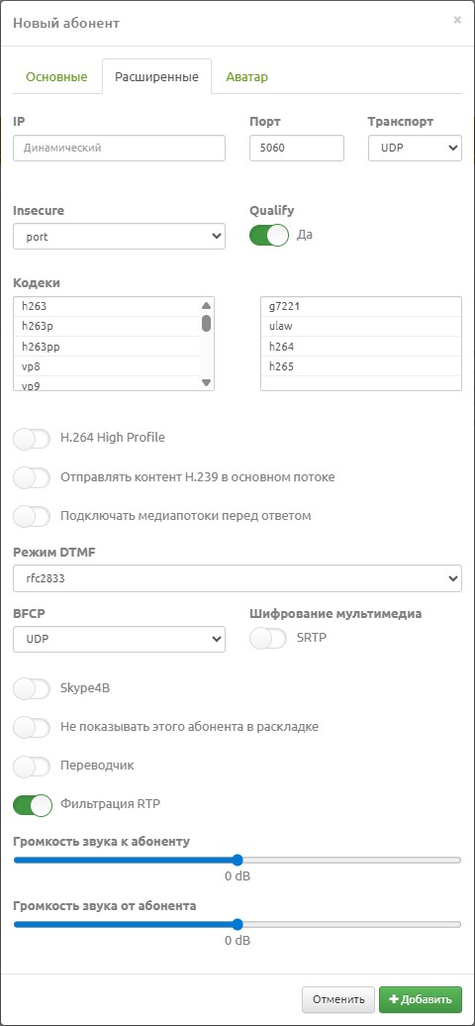This screenshot has width=475, height=1026.
Task: Switch to the Аватар tab
Action: 246,77
